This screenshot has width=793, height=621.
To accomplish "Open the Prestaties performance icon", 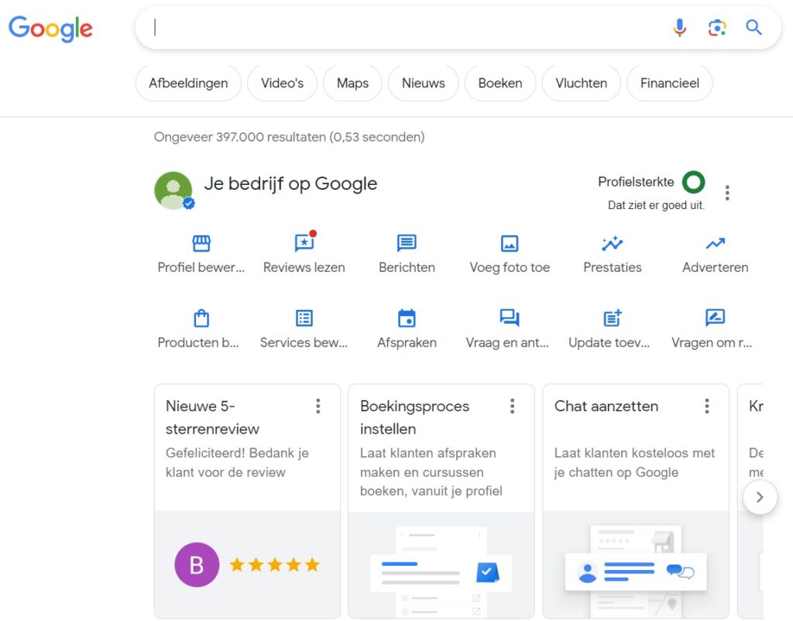I will coord(612,243).
